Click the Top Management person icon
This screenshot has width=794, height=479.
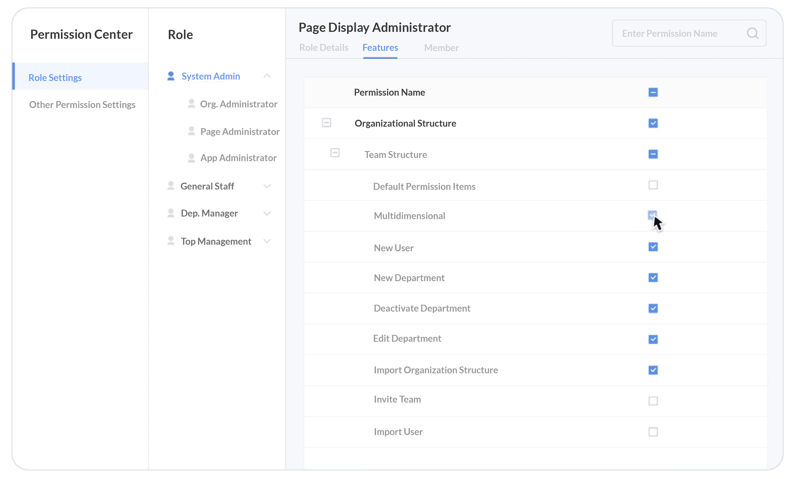(x=171, y=241)
